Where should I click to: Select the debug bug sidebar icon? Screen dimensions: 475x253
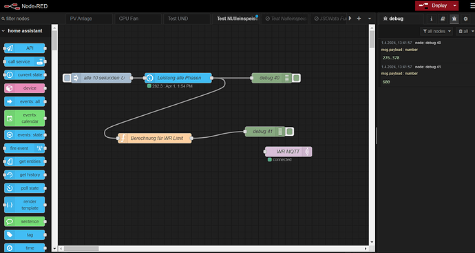click(x=454, y=19)
